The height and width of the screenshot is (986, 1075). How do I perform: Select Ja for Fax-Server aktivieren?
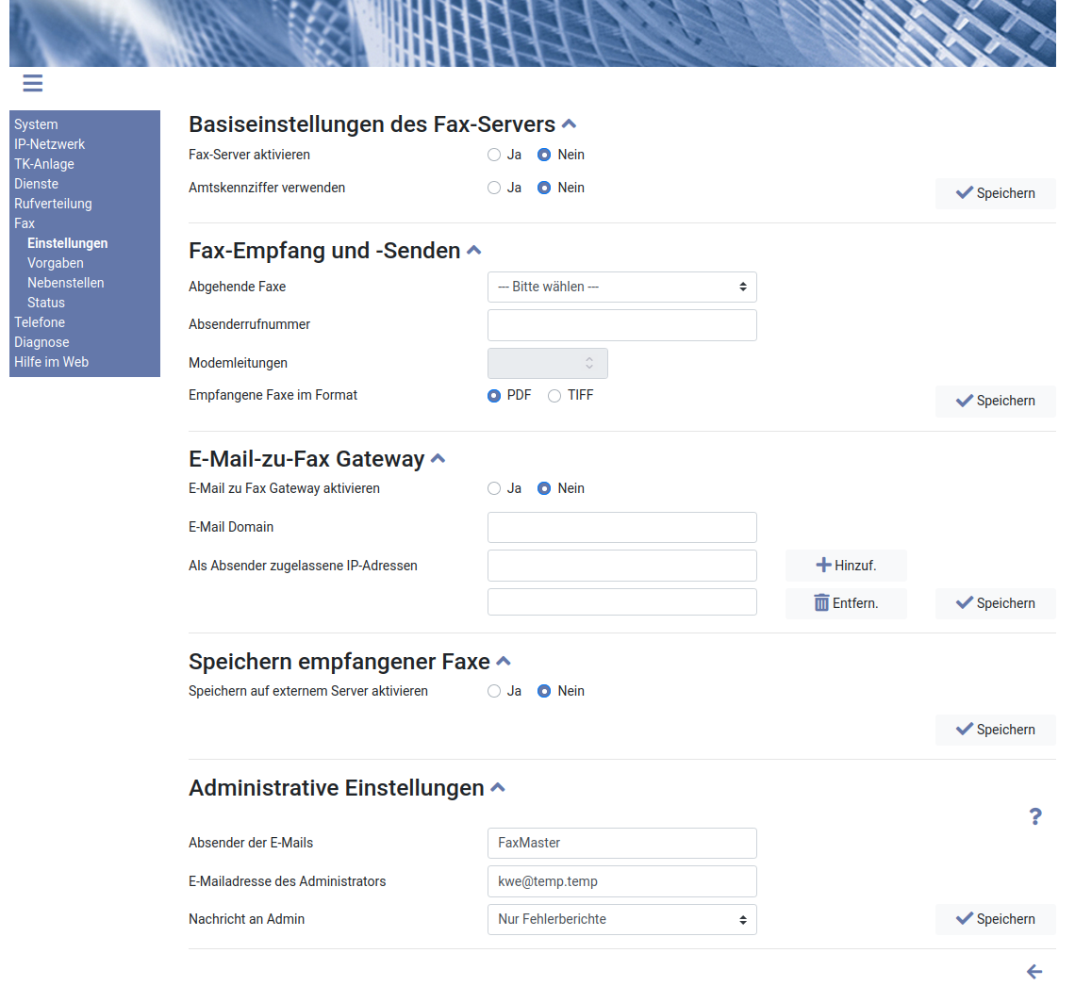(494, 155)
